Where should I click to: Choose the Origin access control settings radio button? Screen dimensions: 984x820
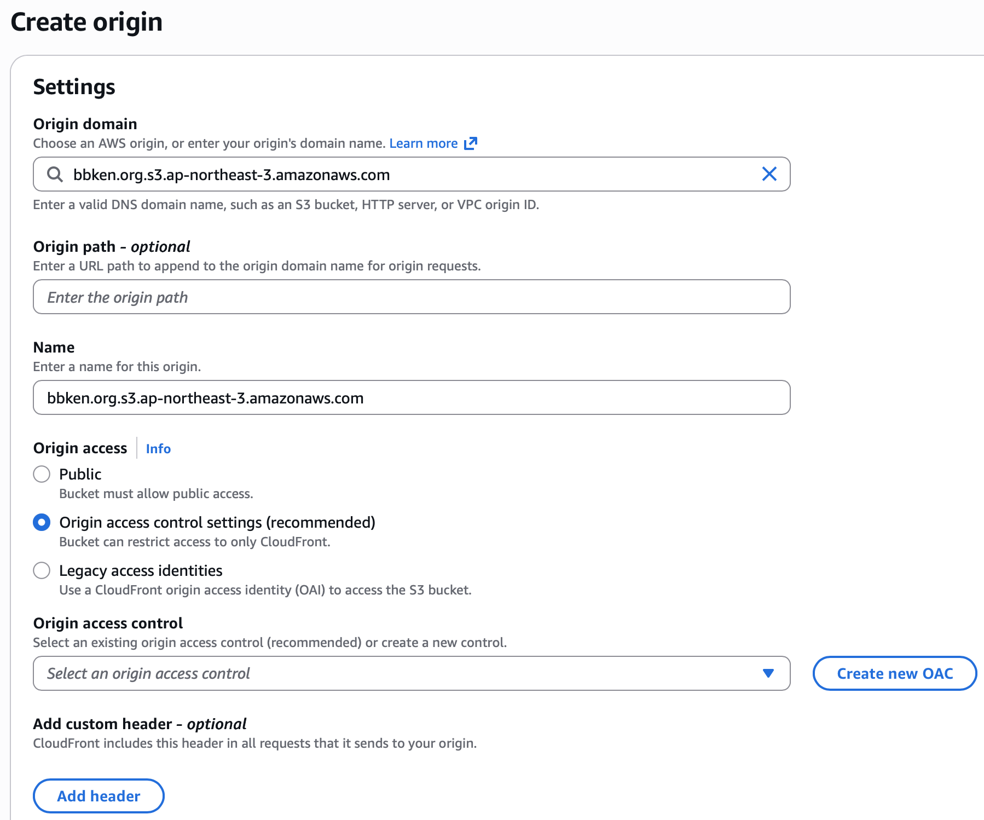click(42, 522)
